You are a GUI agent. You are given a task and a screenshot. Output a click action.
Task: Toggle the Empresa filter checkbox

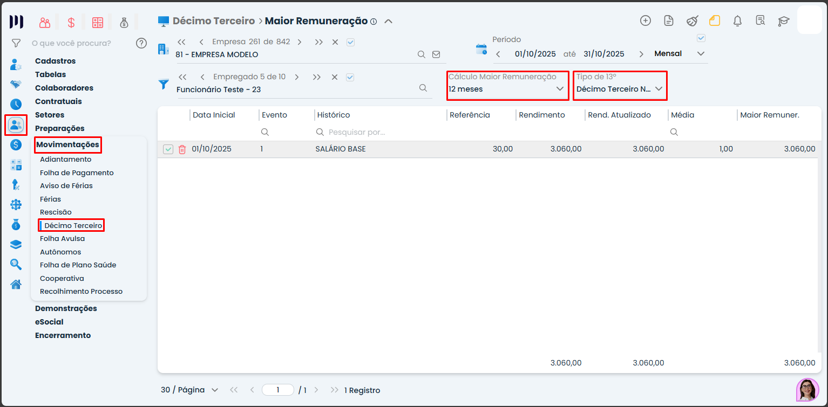pyautogui.click(x=350, y=42)
